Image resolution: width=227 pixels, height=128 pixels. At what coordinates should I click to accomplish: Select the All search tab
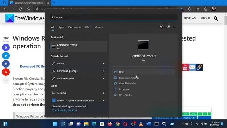(x=53, y=27)
